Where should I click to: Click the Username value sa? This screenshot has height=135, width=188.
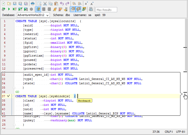tap(90, 15)
